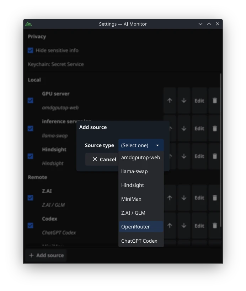
Task: Disable the Hindsight source checkbox
Action: (31, 156)
